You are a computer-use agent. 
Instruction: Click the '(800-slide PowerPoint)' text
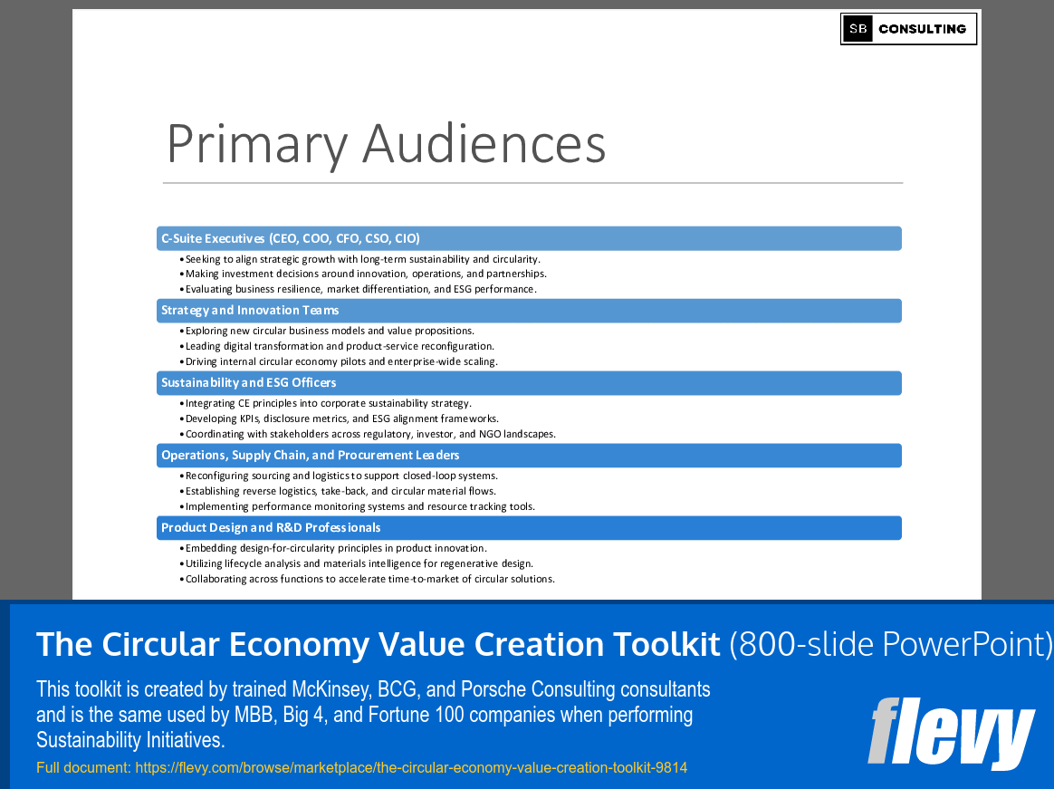click(891, 644)
